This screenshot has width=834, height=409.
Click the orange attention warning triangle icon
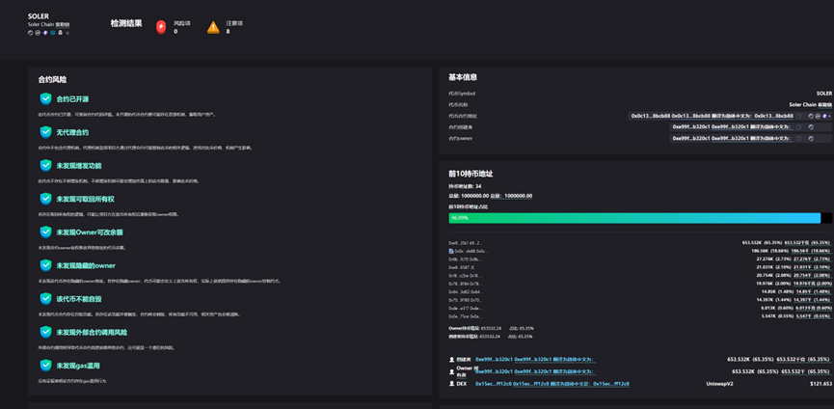213,27
